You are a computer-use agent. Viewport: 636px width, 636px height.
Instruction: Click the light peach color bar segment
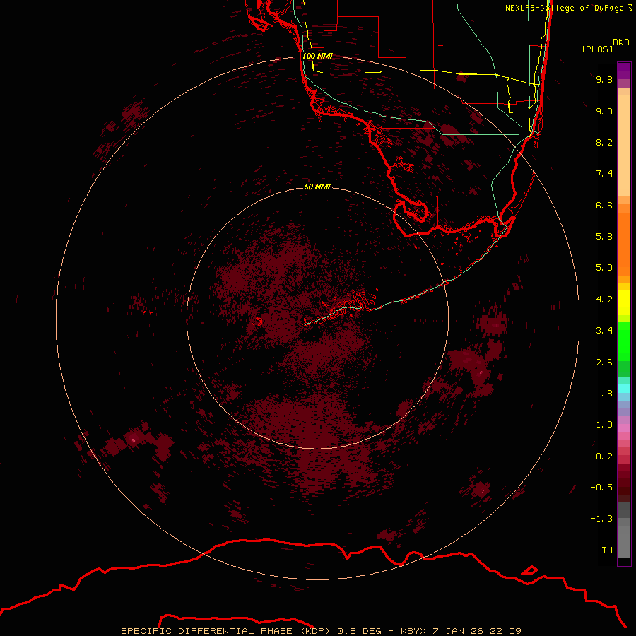tap(624, 145)
